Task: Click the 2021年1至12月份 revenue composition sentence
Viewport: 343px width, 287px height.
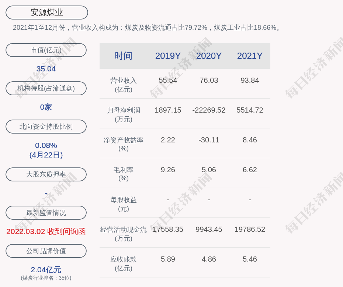Action: tap(146, 28)
